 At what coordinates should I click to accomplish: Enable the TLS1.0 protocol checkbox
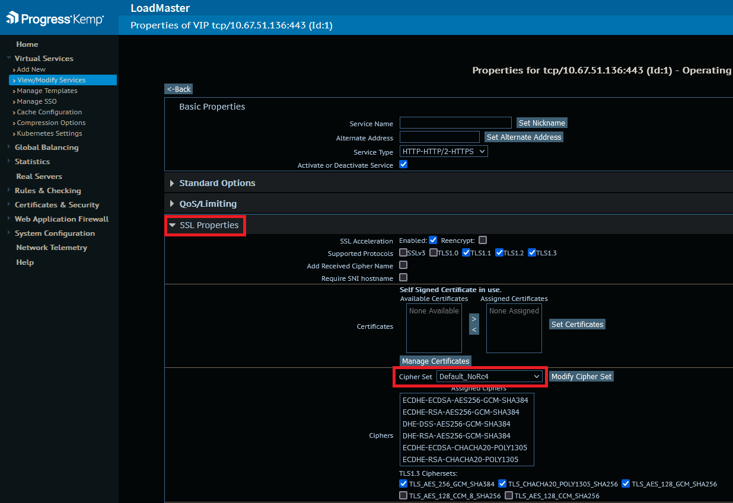click(434, 252)
